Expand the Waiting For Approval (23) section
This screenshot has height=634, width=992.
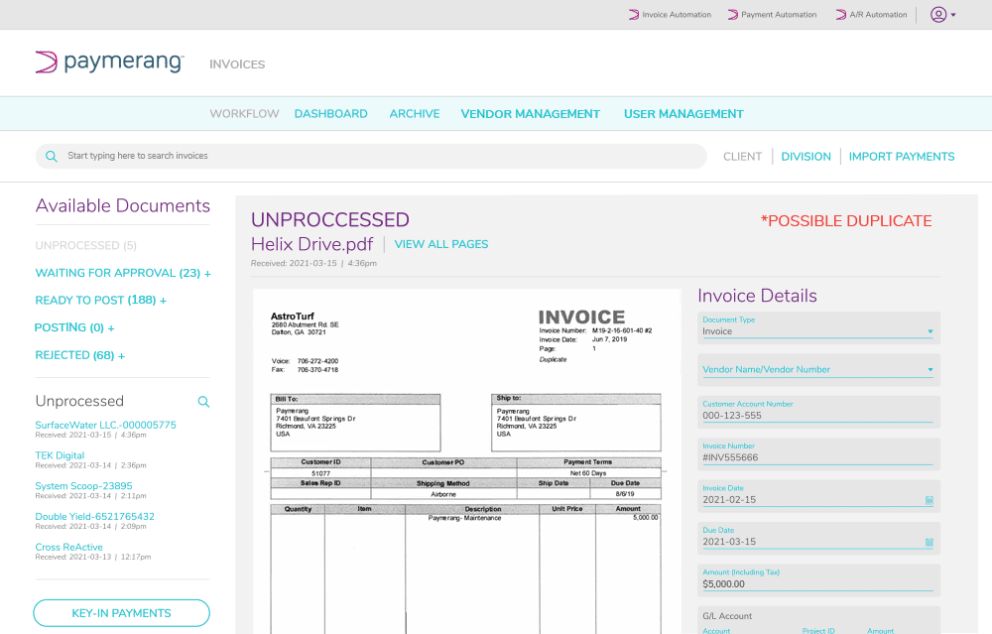123,273
